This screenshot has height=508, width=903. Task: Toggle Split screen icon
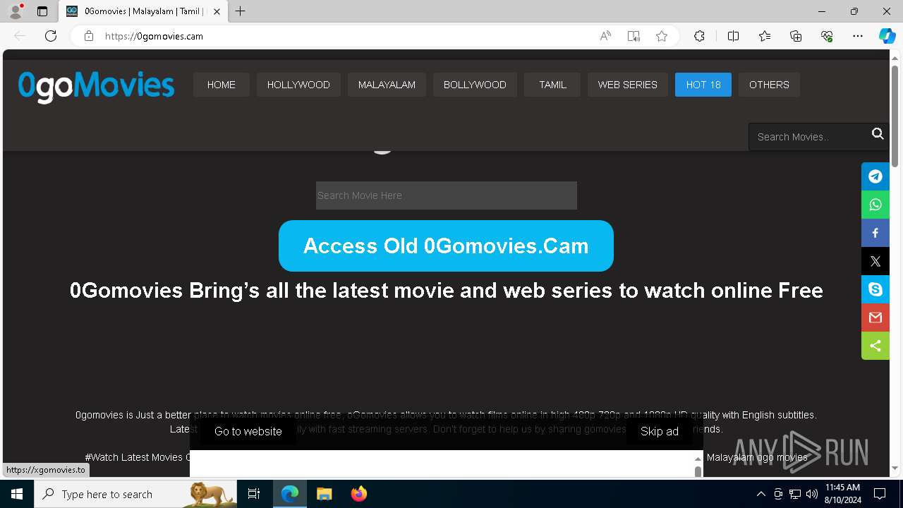(x=733, y=36)
